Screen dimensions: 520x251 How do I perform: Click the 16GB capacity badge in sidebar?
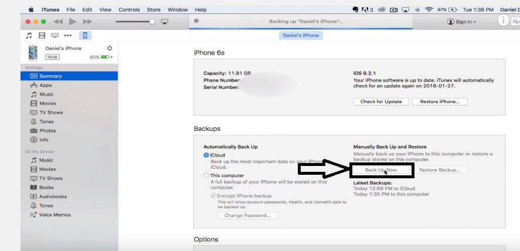[x=52, y=57]
